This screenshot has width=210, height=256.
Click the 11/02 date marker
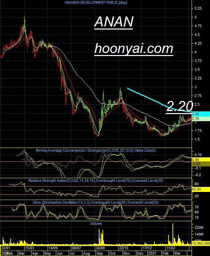pos(171,248)
